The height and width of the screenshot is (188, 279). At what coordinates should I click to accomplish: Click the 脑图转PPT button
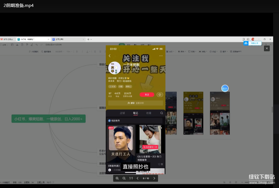(x=236, y=51)
